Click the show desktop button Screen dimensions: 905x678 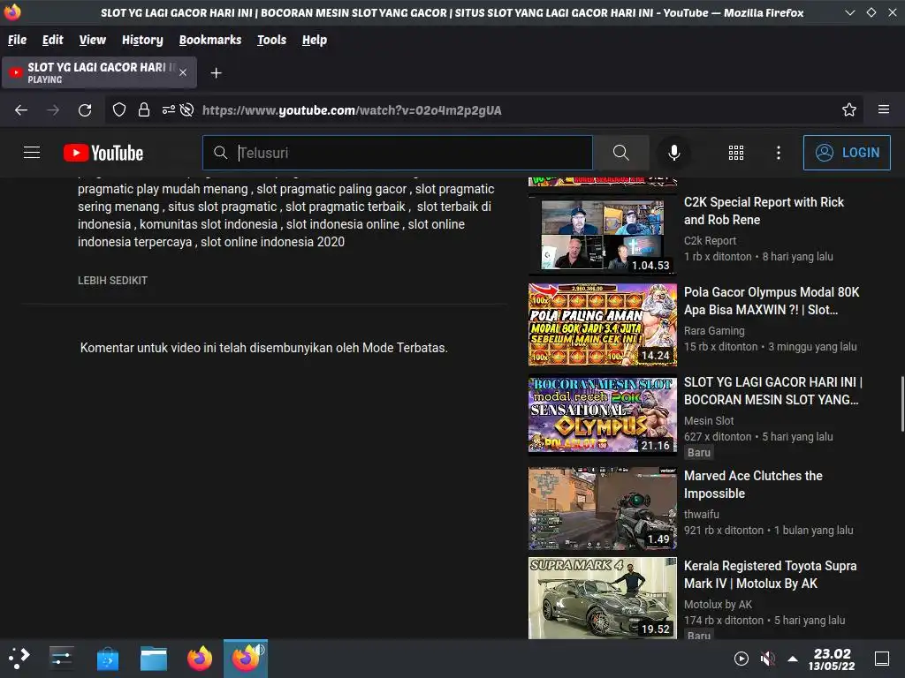tap(882, 659)
